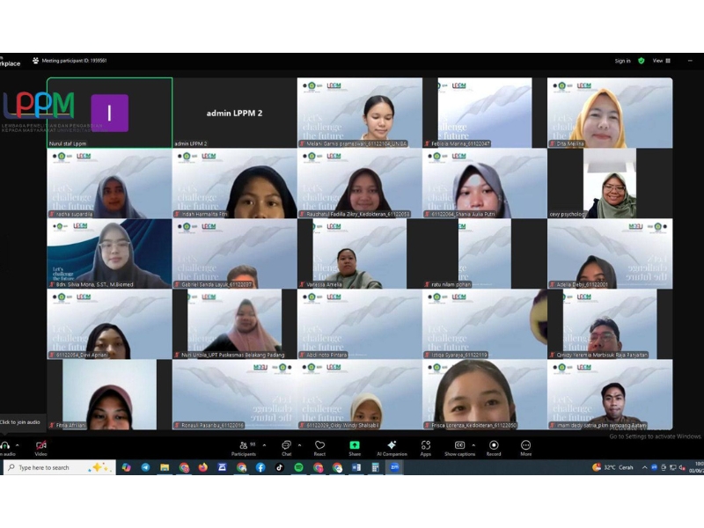Click the Zoom icon in the taskbar
The width and height of the screenshot is (704, 528).
click(394, 467)
